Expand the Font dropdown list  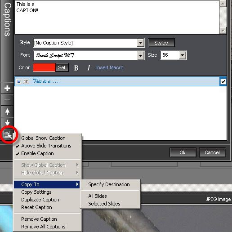(x=141, y=55)
